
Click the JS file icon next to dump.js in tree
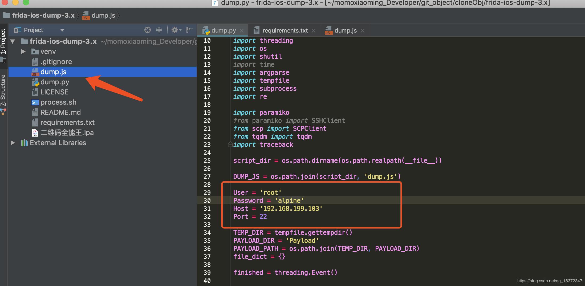point(35,72)
